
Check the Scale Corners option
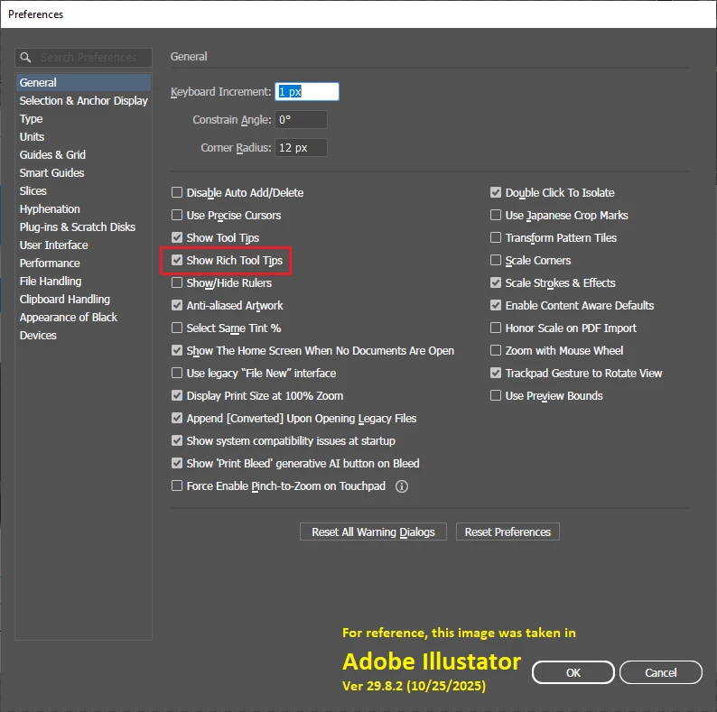tap(496, 260)
